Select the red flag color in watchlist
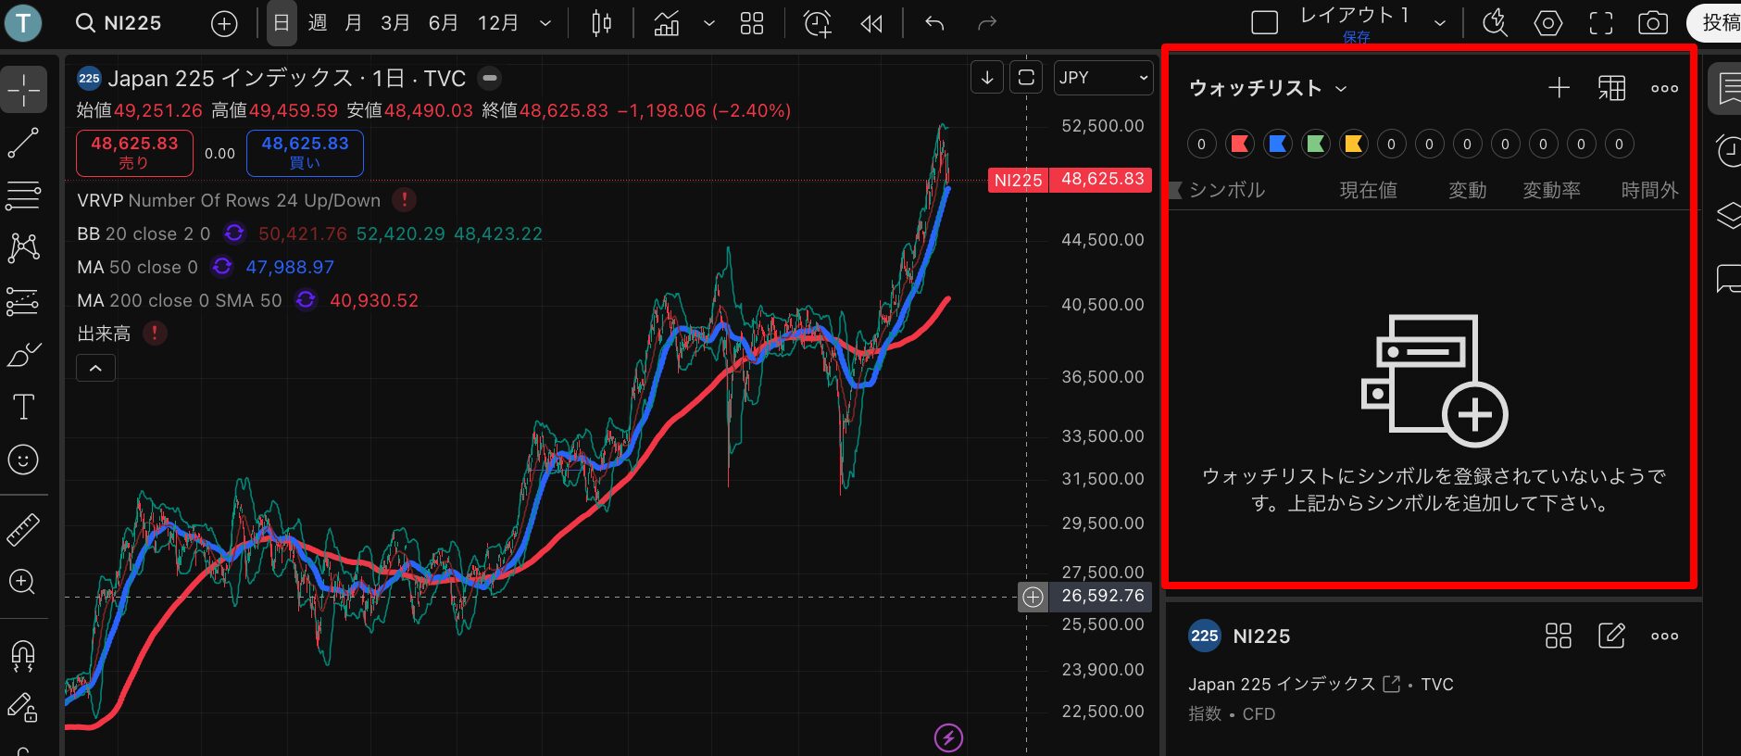 tap(1239, 144)
